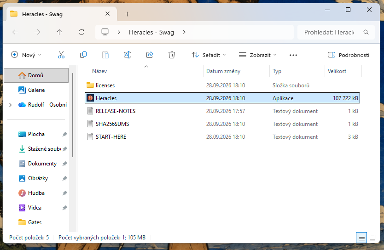Open the three-dots more options menu
This screenshot has height=250, width=384.
point(293,55)
